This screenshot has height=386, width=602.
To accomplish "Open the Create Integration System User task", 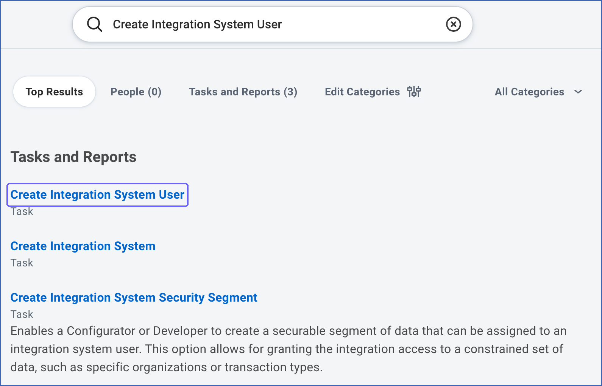I will (97, 195).
